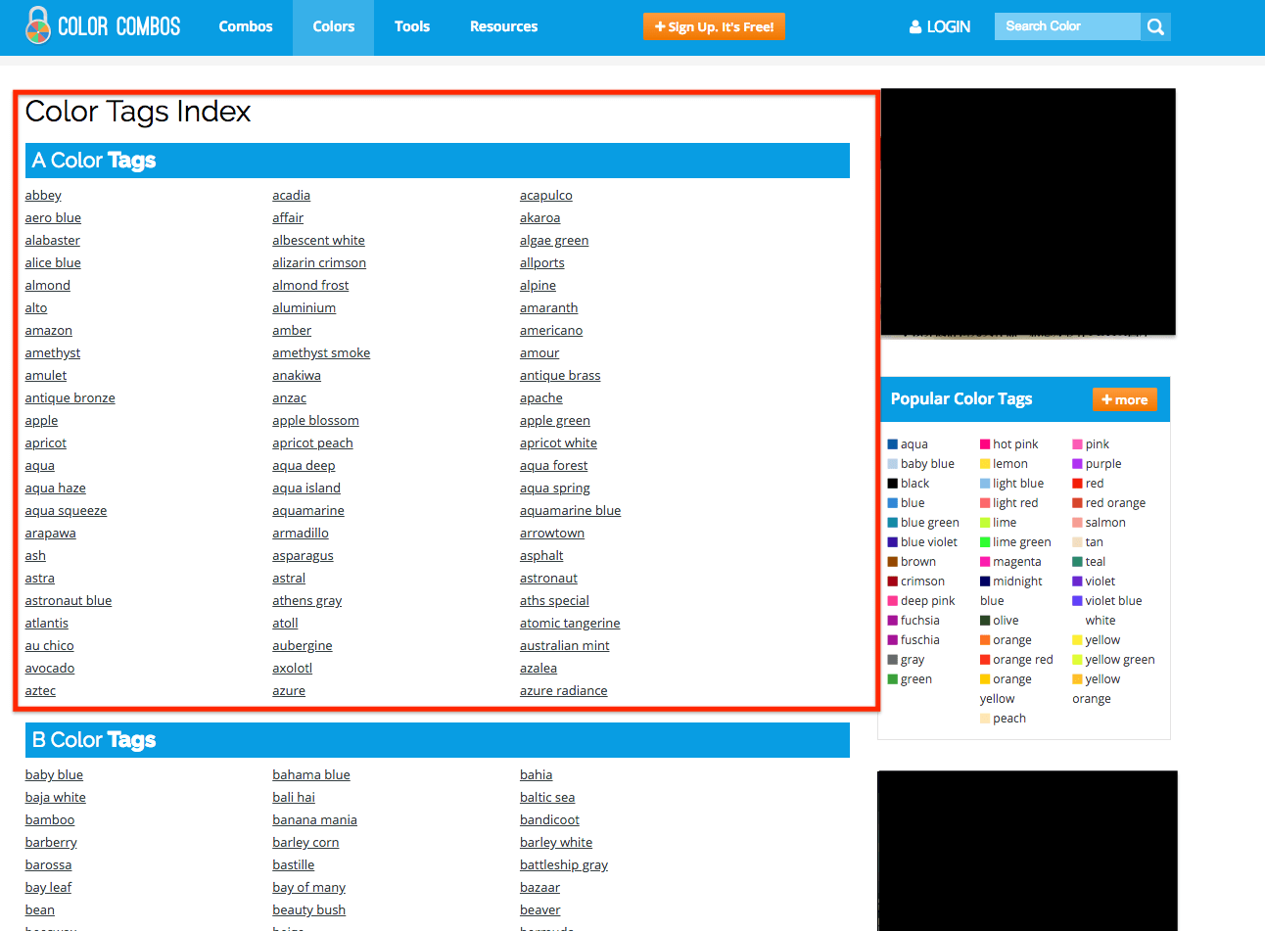Open the aquamarine blue tag link

click(x=570, y=511)
